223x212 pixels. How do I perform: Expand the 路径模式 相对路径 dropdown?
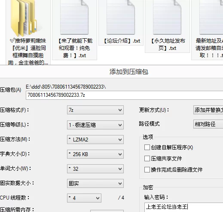208,124
